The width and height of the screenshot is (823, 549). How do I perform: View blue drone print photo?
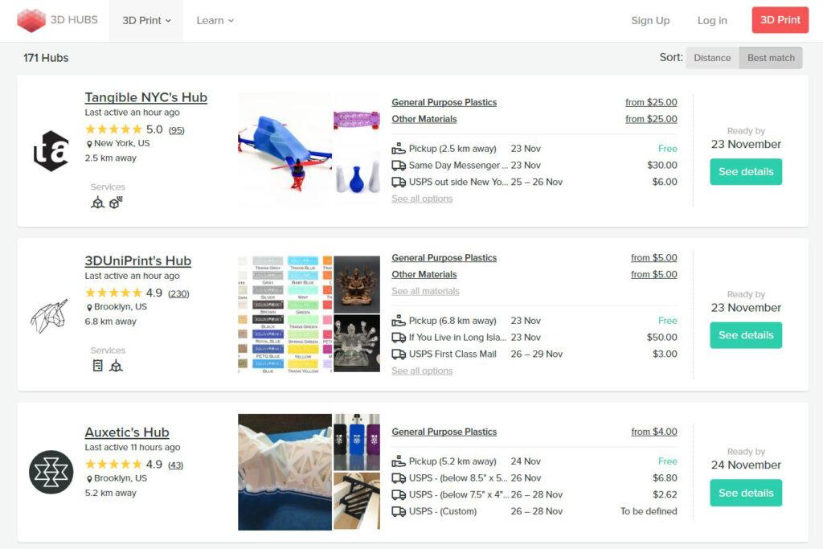(x=285, y=150)
